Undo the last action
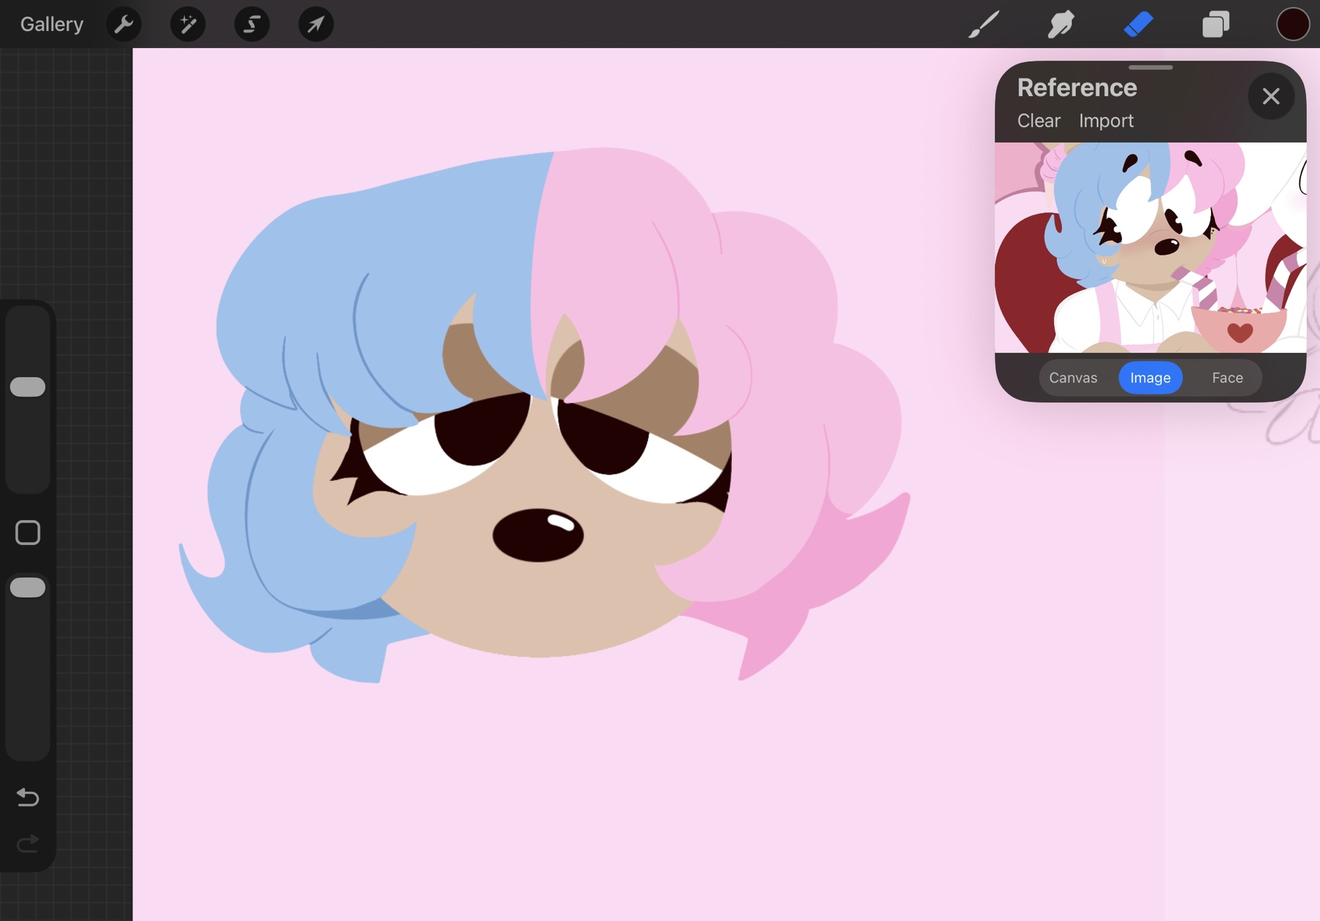The image size is (1320, 921). coord(28,797)
